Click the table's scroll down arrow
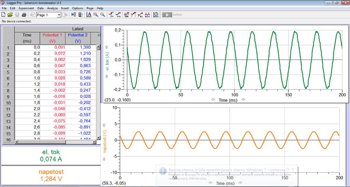The width and height of the screenshot is (350, 187). pos(98,138)
